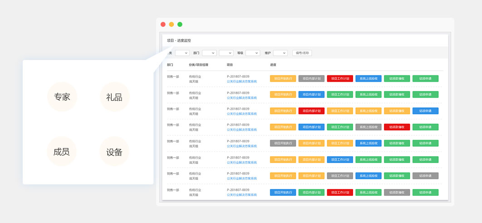
Task: Open the second dropdown after 部门
Action: click(226, 53)
